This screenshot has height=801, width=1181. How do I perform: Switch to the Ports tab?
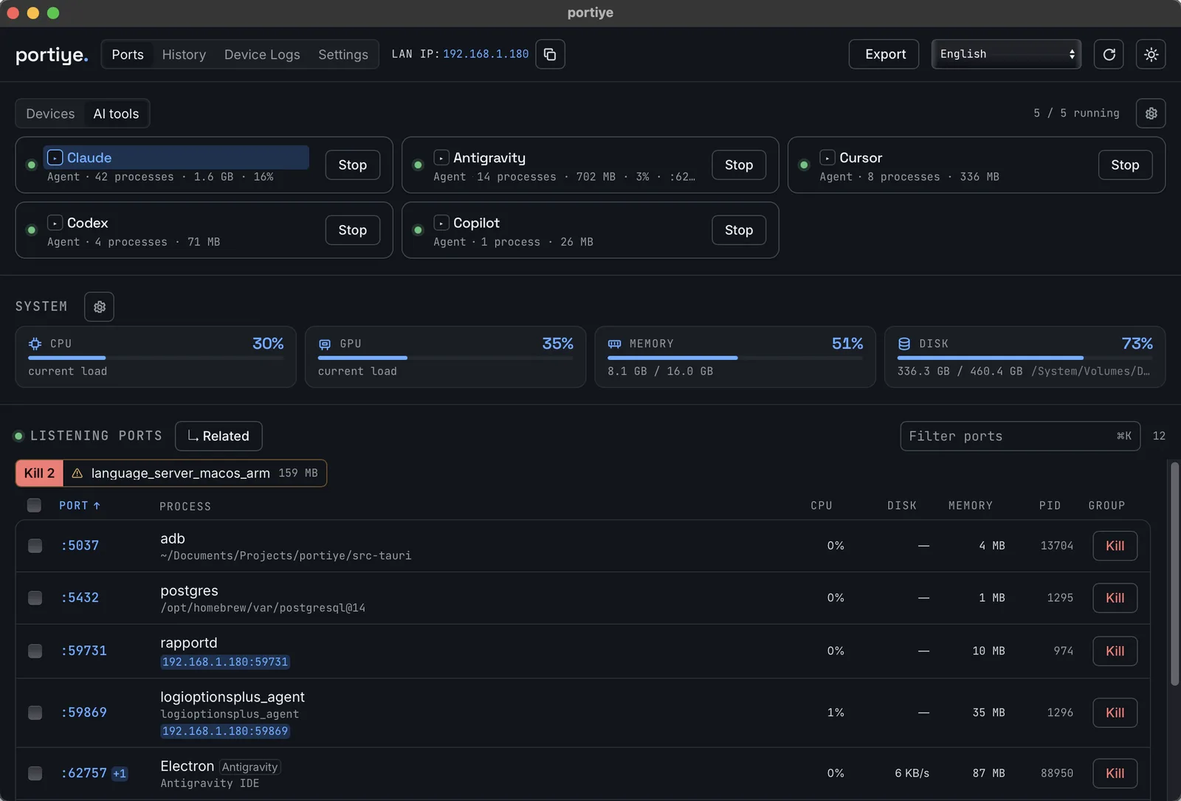click(x=128, y=55)
